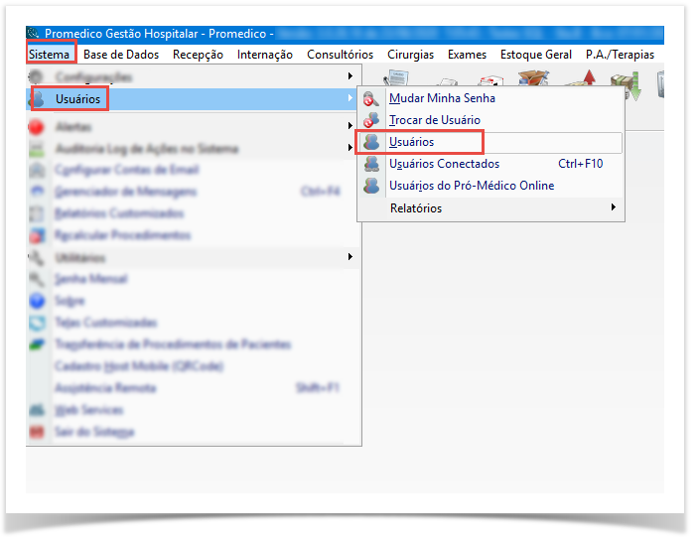Expand the Utilitários submenu arrow

[349, 257]
